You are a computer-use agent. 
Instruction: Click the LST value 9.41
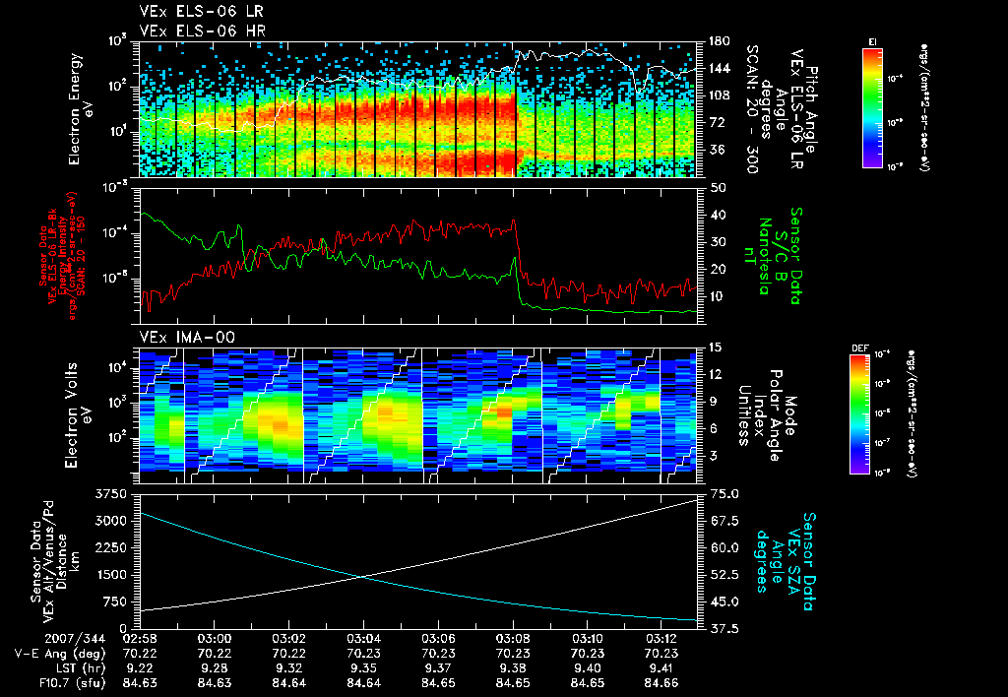tap(661, 668)
